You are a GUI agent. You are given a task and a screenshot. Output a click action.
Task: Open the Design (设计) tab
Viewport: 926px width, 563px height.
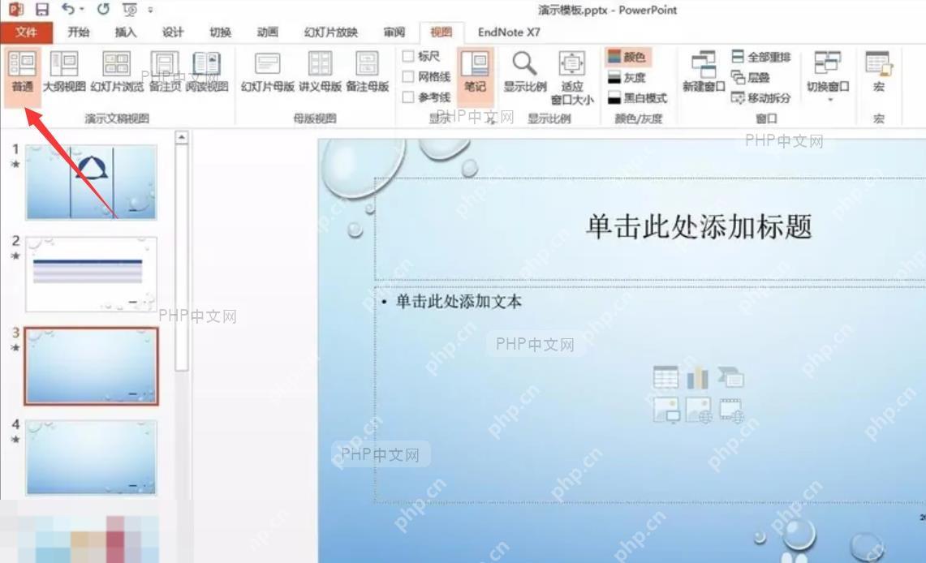172,32
